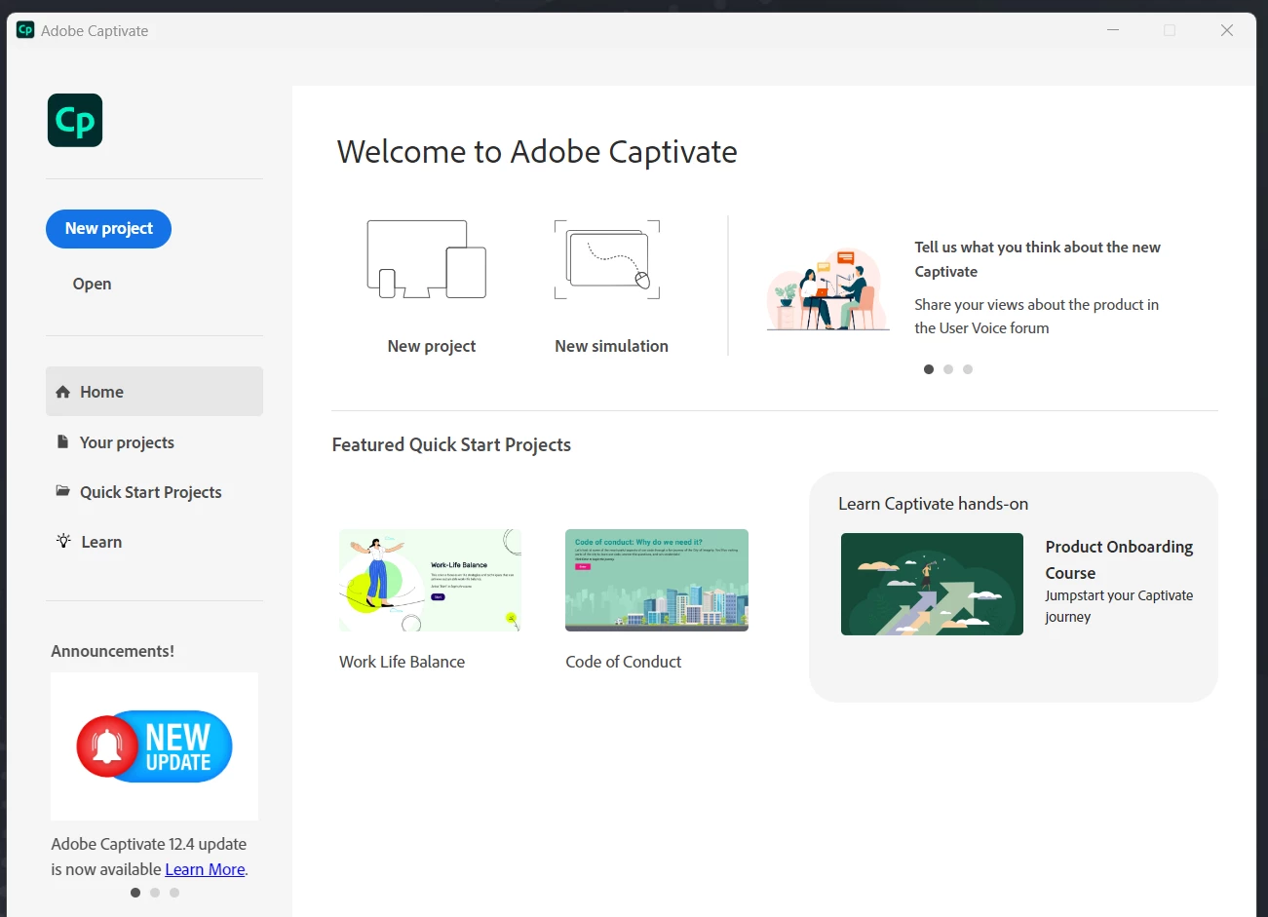Select second banner carousel dot
Screen dimensions: 1268x917
coord(948,369)
